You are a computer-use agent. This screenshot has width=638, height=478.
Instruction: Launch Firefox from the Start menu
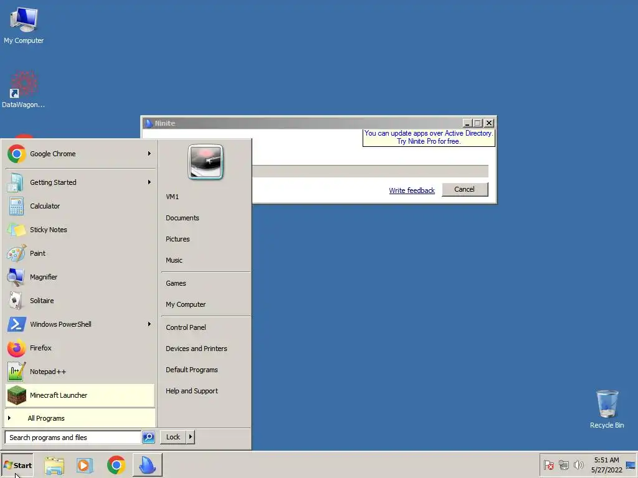[x=80, y=348]
